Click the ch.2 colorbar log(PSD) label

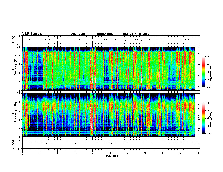coord(211,120)
